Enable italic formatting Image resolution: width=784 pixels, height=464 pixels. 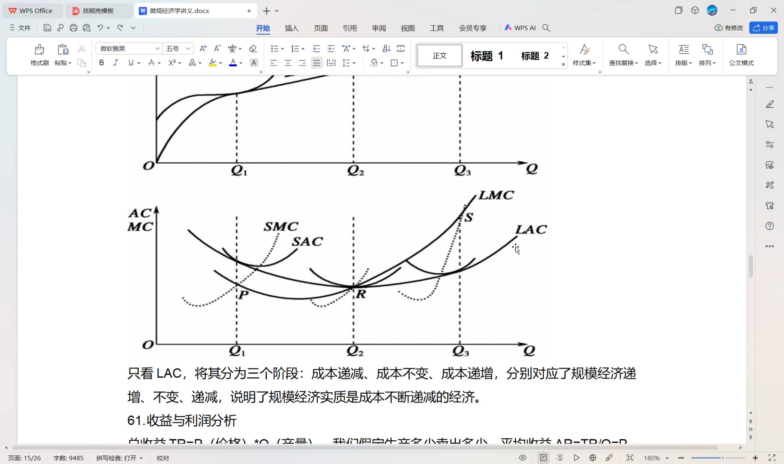115,63
